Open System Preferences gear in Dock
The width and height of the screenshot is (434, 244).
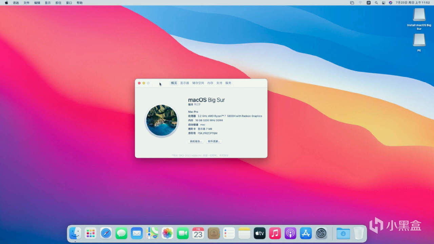click(x=321, y=233)
